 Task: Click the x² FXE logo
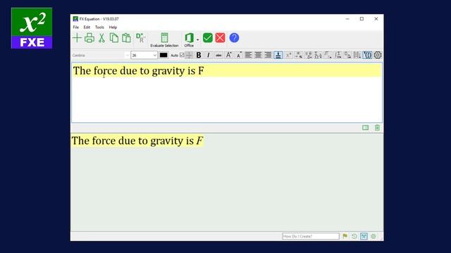click(x=32, y=28)
